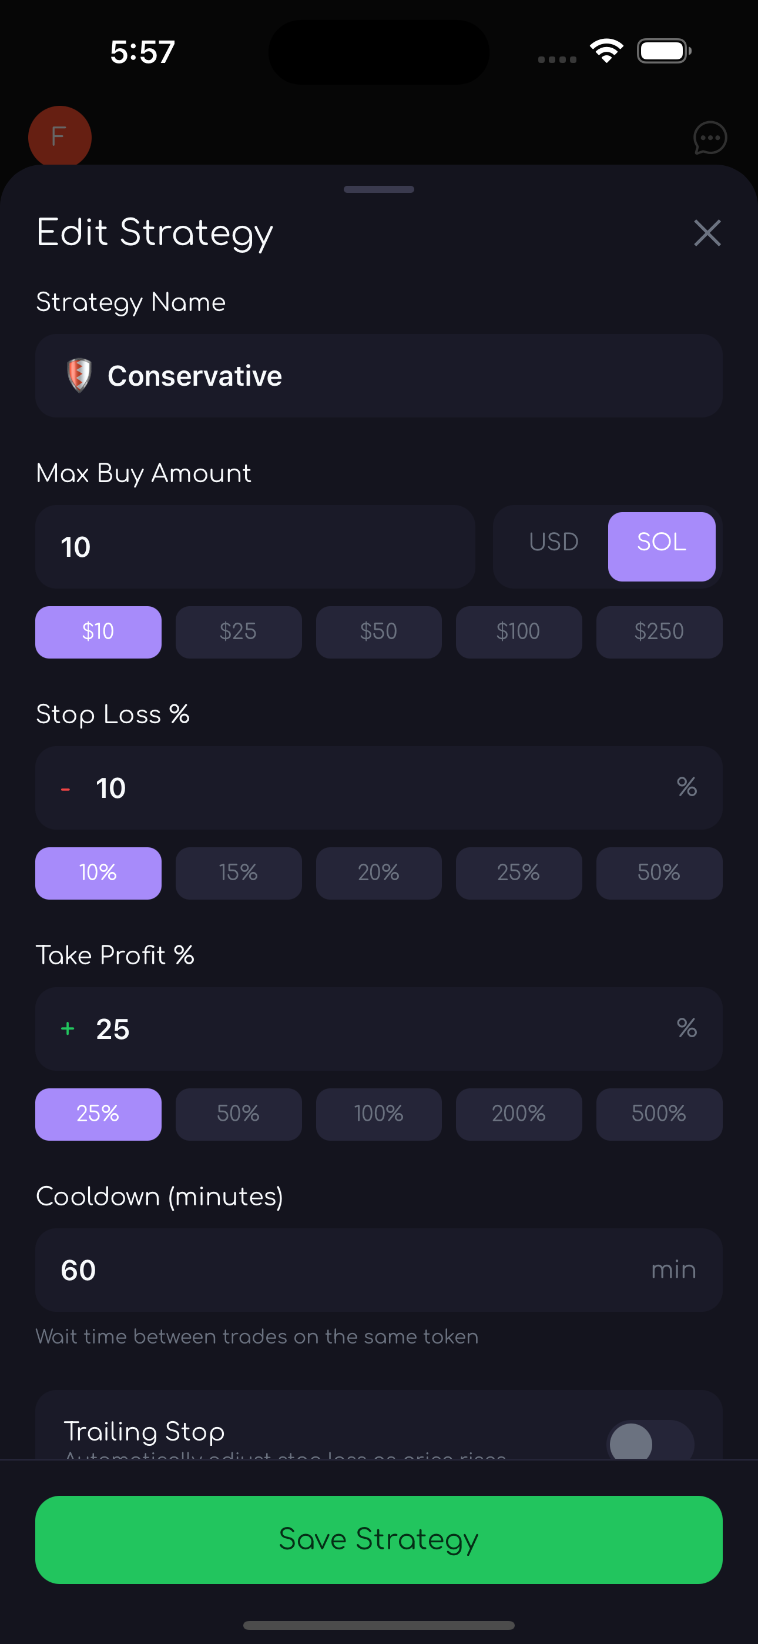The width and height of the screenshot is (758, 1644).
Task: Choose the 50% stop loss preset
Action: click(x=659, y=873)
